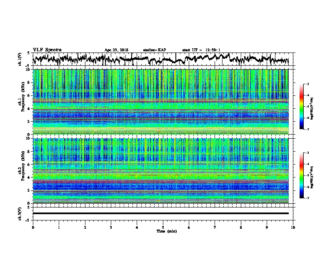This screenshot has height=255, width=330.
Task: Click the time axis tick label "9"
Action: tap(267, 227)
